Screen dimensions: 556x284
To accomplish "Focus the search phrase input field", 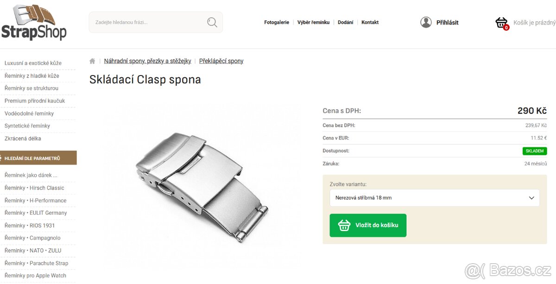I will coord(148,22).
